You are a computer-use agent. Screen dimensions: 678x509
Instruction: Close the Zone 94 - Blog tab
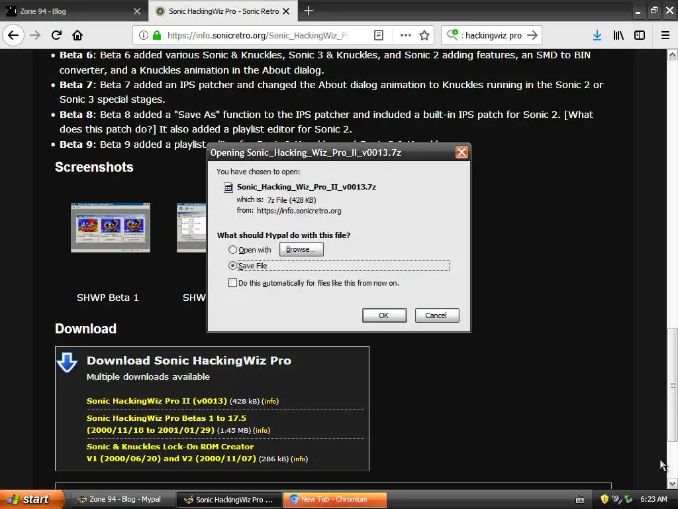point(137,11)
